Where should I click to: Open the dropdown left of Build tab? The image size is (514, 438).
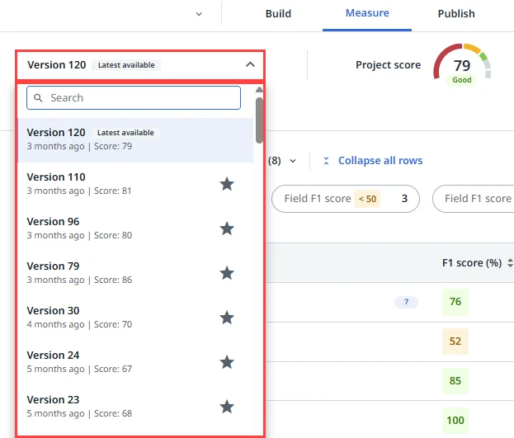click(x=199, y=14)
